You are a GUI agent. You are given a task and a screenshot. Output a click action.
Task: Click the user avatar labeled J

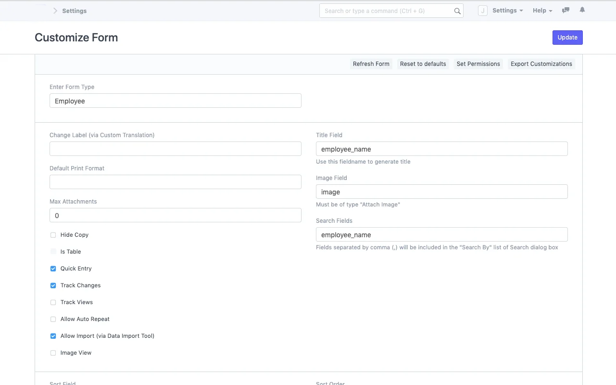(482, 10)
